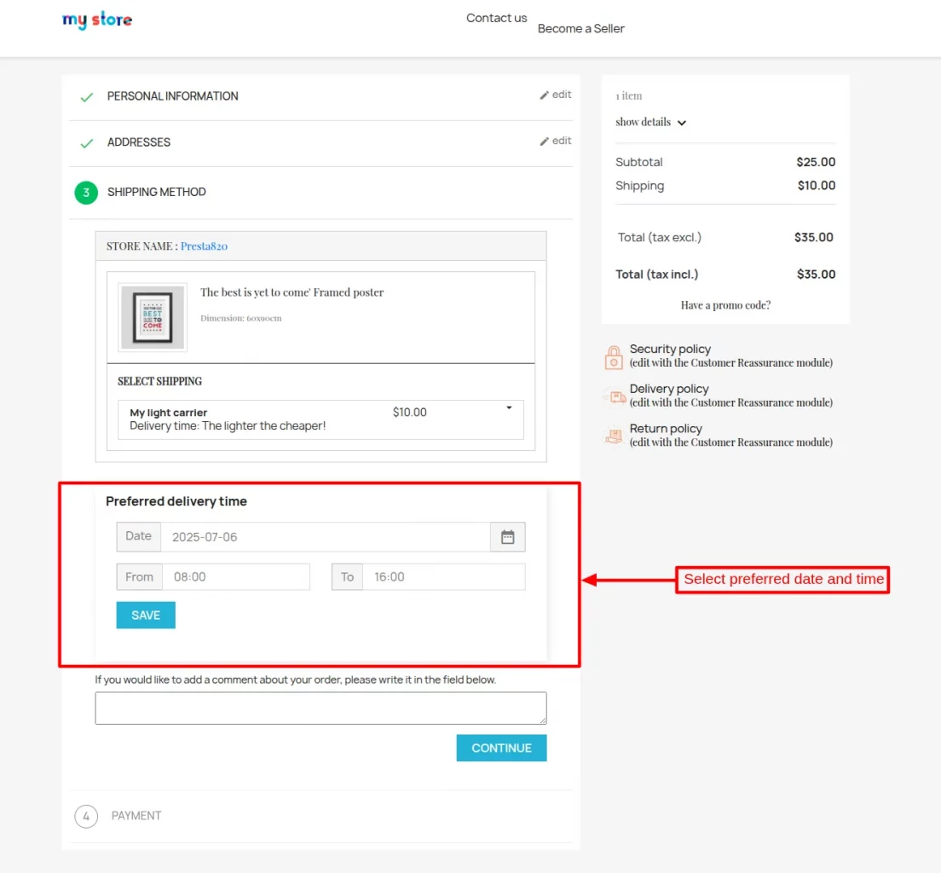941x873 pixels.
Task: Click the step 4 PAYMENT circle
Action: (x=86, y=816)
